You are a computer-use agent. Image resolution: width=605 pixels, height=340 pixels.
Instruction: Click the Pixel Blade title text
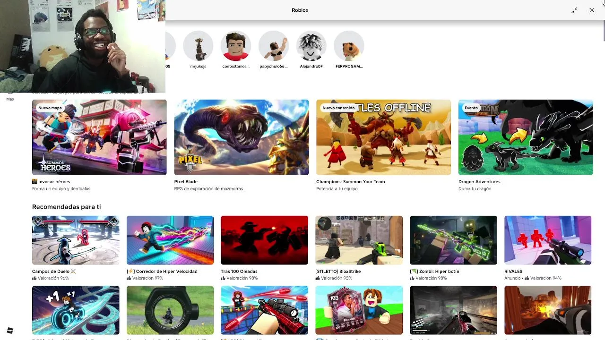tap(186, 182)
